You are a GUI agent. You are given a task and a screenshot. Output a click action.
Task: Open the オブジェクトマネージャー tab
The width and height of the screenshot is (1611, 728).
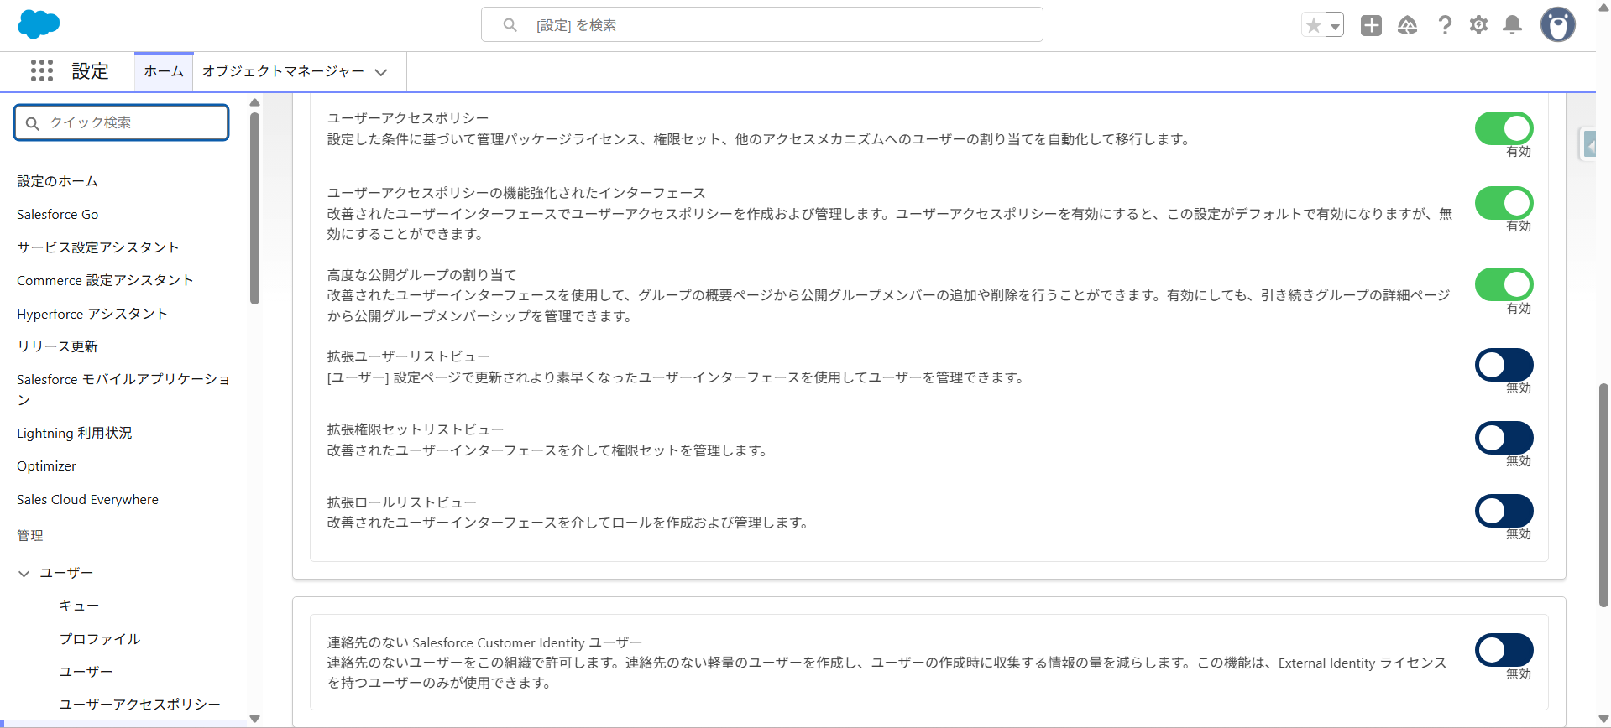pyautogui.click(x=283, y=71)
